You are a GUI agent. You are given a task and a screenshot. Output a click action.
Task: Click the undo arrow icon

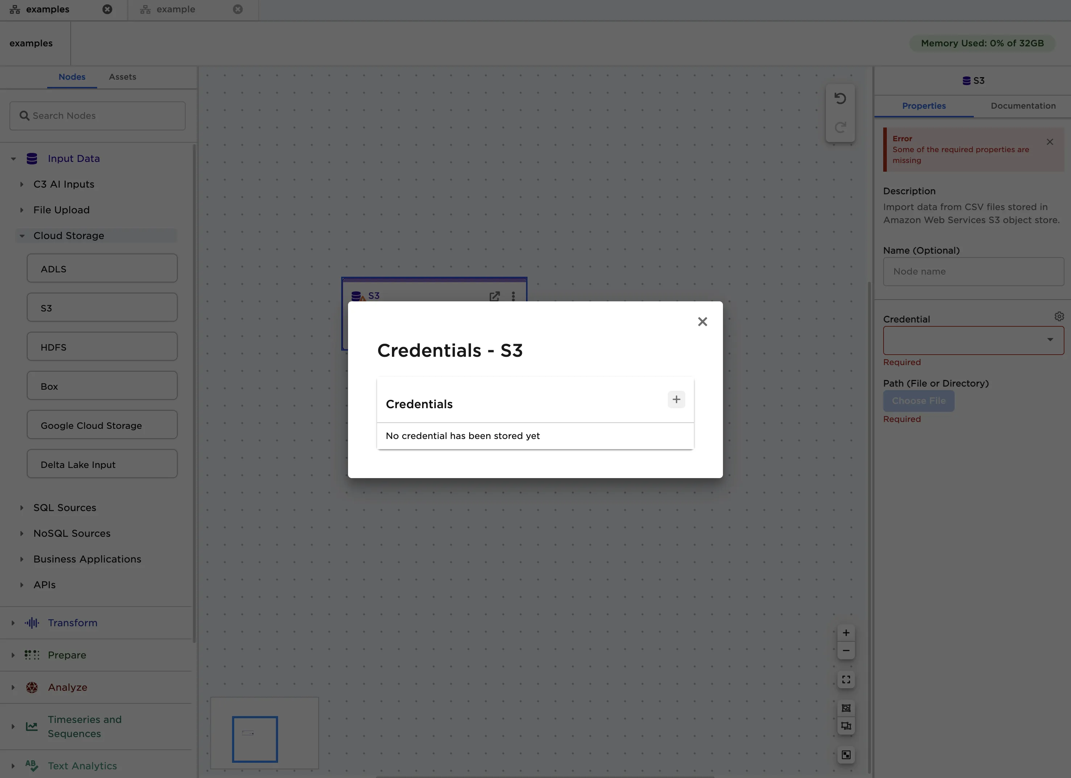tap(840, 99)
